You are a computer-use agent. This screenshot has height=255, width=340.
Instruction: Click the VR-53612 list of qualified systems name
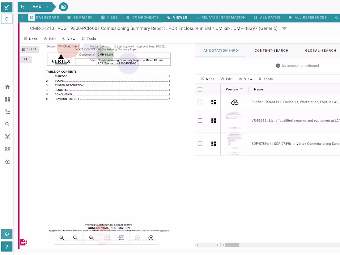click(295, 121)
